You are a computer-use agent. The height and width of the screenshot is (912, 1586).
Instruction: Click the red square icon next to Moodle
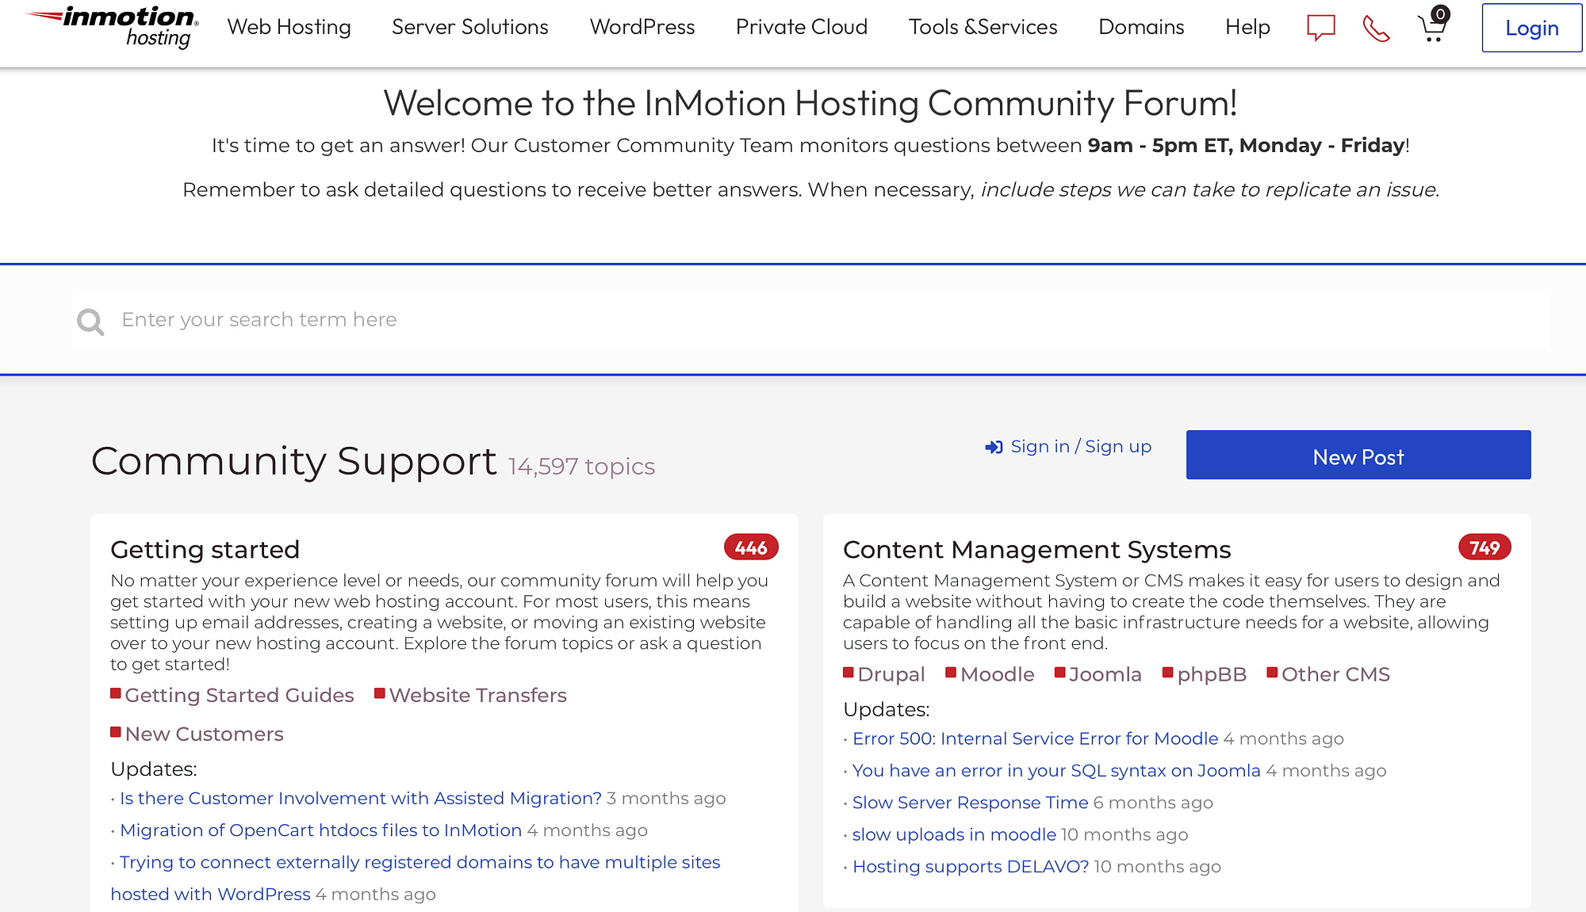point(951,674)
